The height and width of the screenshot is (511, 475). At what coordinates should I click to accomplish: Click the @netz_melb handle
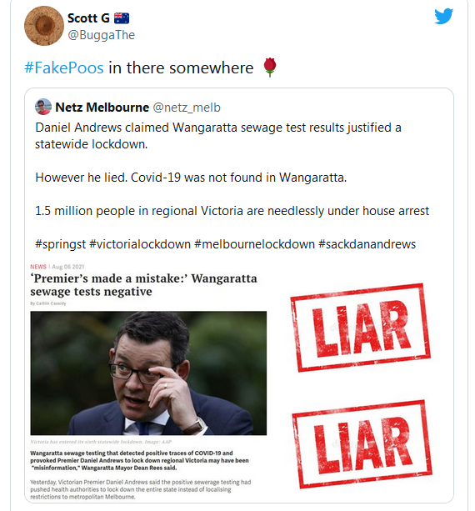[187, 108]
